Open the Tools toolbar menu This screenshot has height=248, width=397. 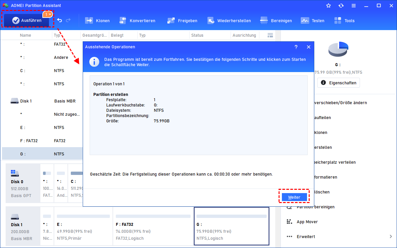point(344,21)
